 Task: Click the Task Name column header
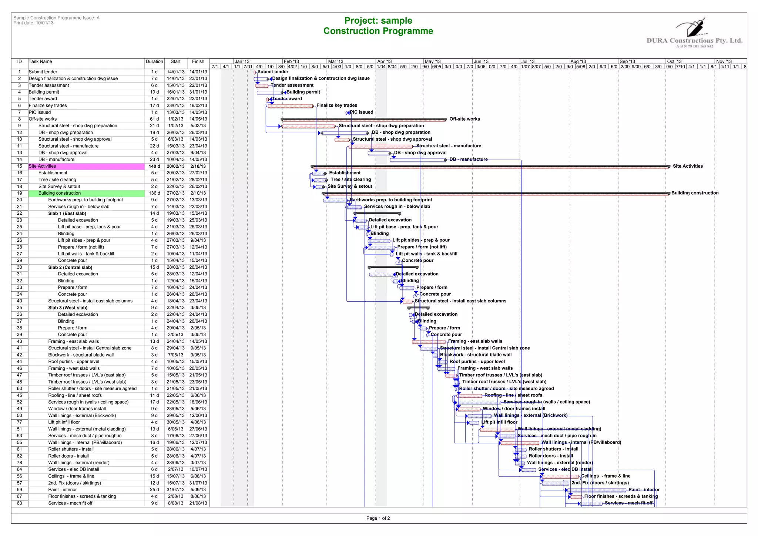41,62
